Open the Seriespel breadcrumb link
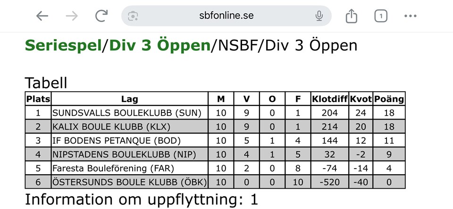 pyautogui.click(x=63, y=46)
